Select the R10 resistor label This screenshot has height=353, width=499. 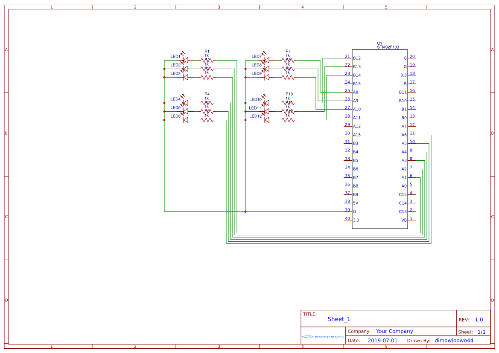point(289,94)
